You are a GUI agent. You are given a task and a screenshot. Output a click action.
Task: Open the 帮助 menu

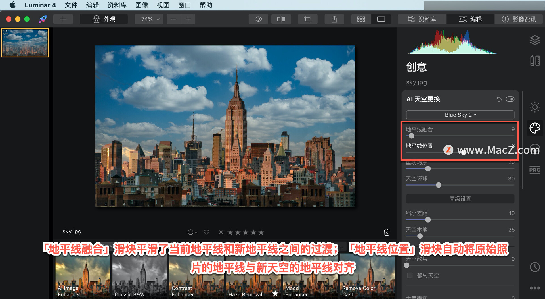pos(206,5)
